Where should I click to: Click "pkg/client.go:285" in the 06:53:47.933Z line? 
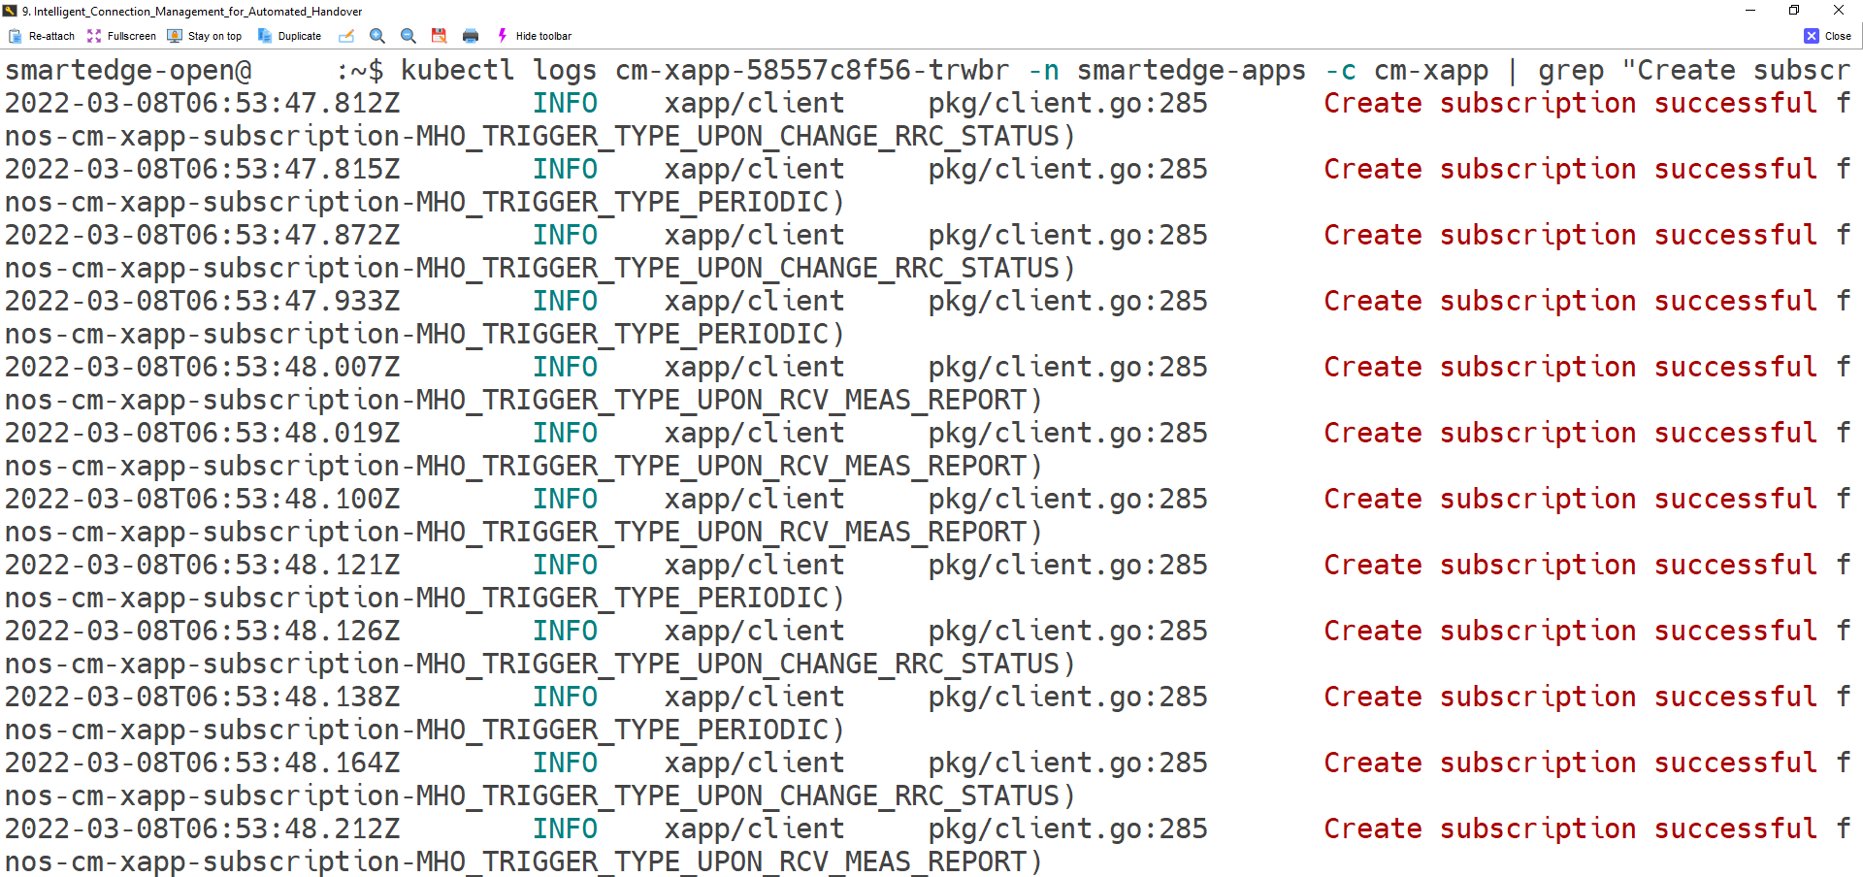(1068, 302)
